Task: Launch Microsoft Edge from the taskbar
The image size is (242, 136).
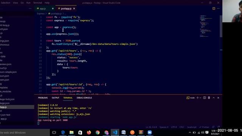Action: (x=63, y=133)
